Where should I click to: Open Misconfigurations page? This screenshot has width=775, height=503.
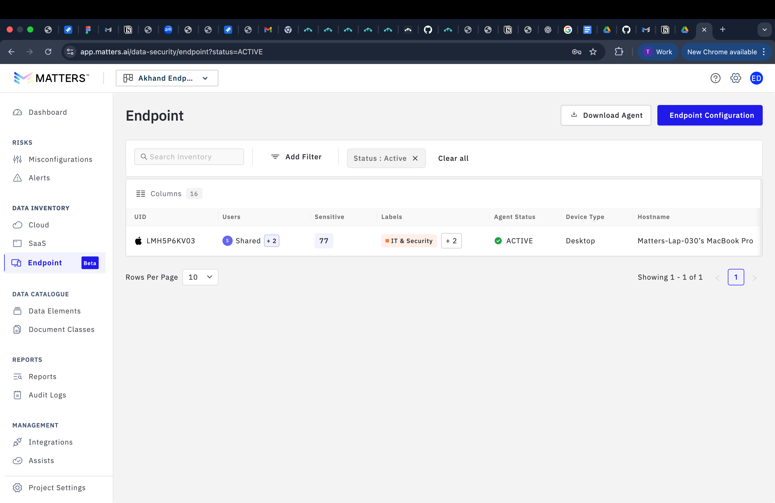click(x=60, y=159)
